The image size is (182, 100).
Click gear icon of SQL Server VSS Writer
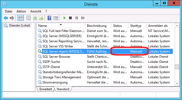pos(40,46)
